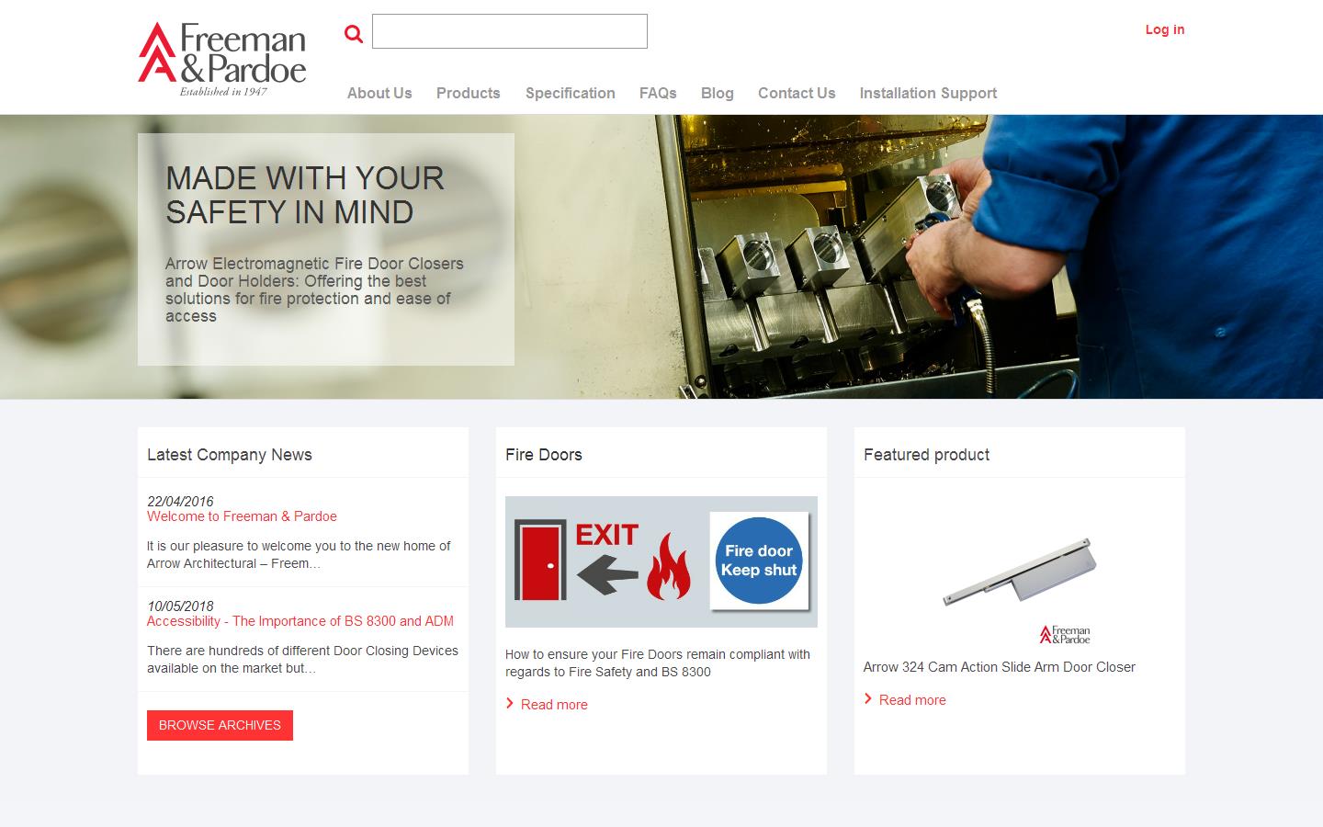Visit the Blog section

coord(718,93)
